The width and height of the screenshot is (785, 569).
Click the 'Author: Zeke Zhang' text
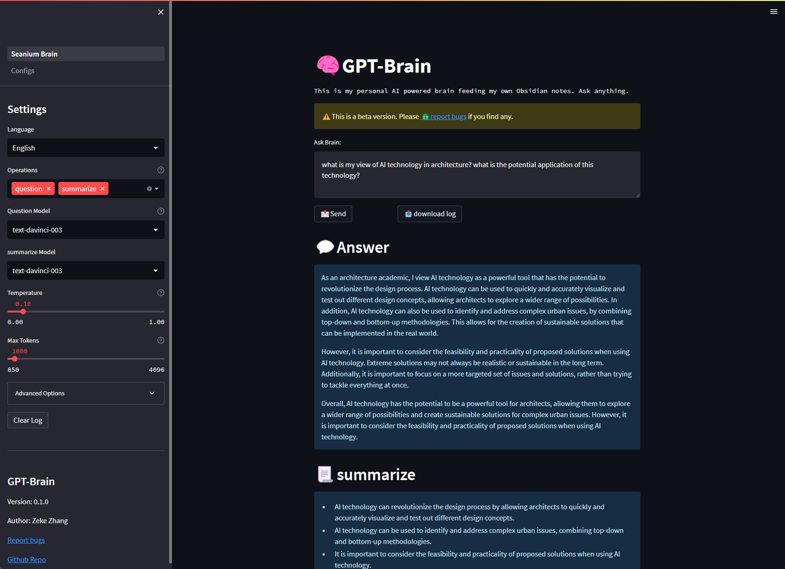(x=38, y=520)
